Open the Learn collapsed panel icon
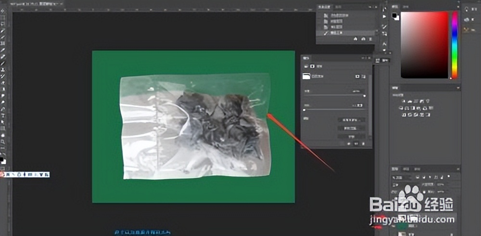Viewport: 481px width, 236px height. point(466,9)
